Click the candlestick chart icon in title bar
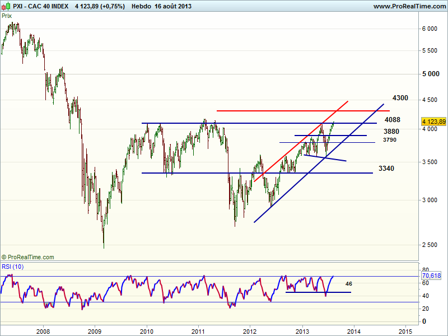The height and width of the screenshot is (336, 448). click(5, 6)
